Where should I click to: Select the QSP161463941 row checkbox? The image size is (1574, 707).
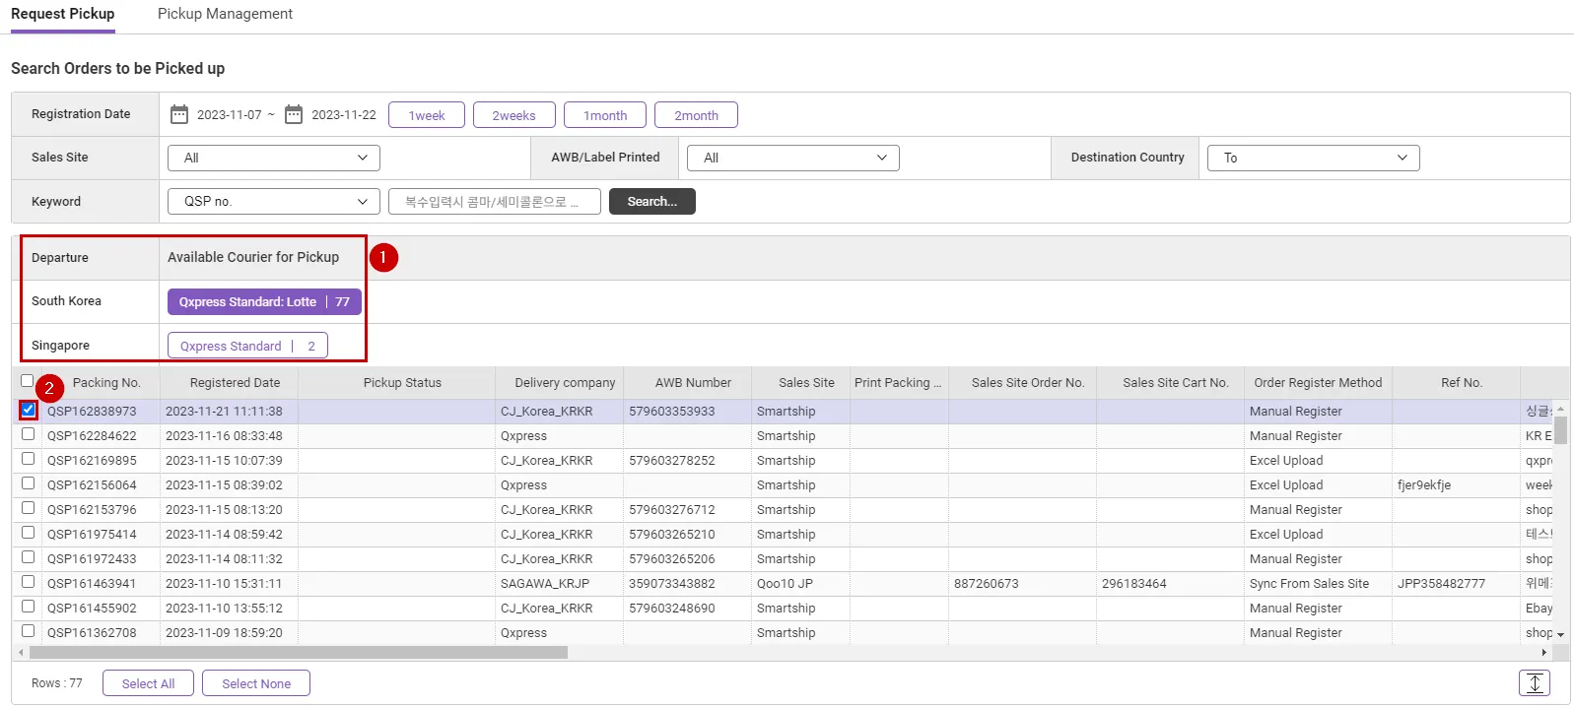(29, 582)
